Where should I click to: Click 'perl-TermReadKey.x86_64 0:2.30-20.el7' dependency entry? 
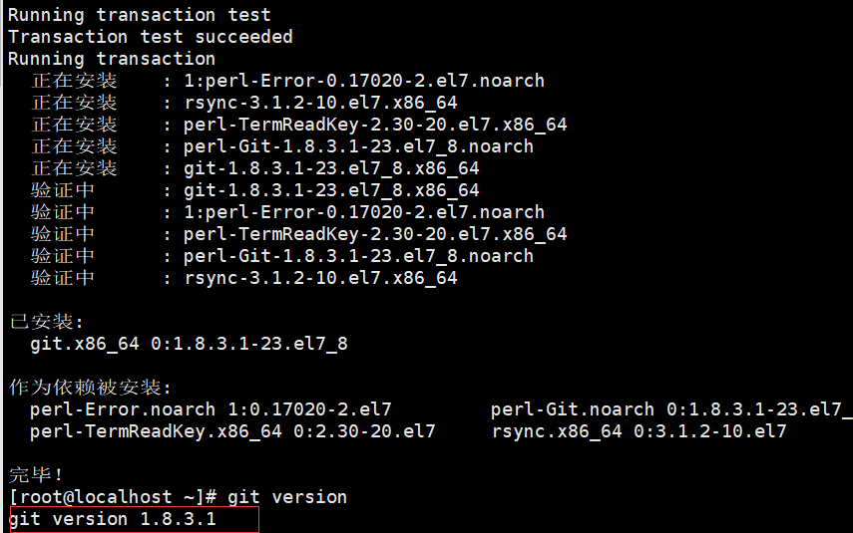click(x=232, y=431)
